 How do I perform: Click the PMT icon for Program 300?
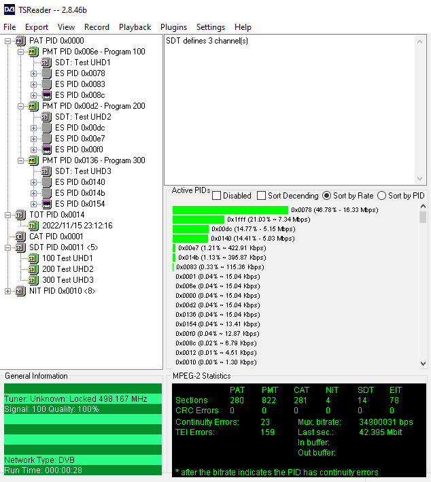[33, 160]
